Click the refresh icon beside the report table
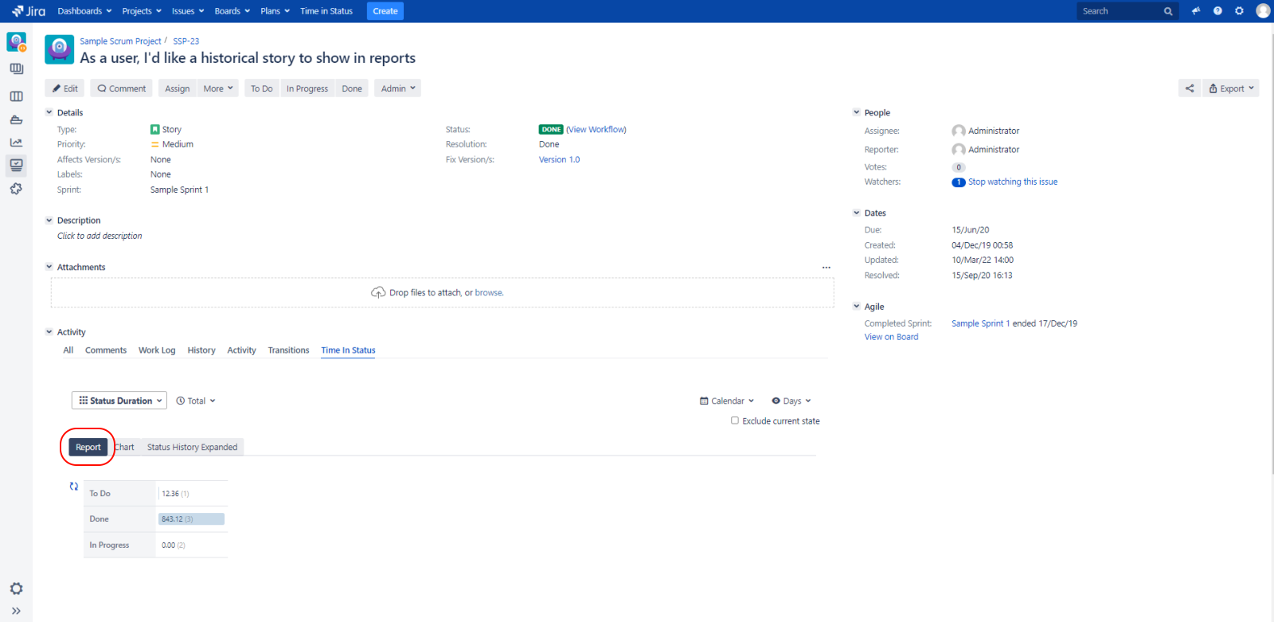The height and width of the screenshot is (622, 1274). (74, 487)
